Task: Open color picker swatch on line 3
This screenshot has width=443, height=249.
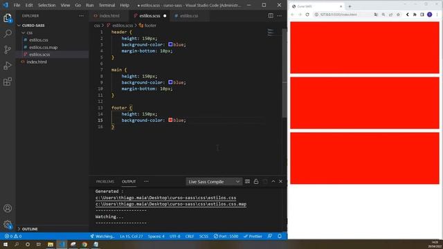Action: click(170, 44)
